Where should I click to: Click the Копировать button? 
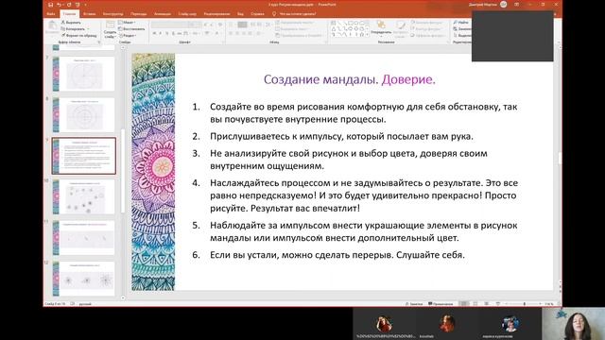point(74,29)
